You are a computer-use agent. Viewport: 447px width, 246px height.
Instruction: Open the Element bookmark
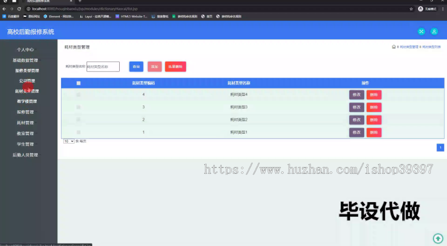59,16
